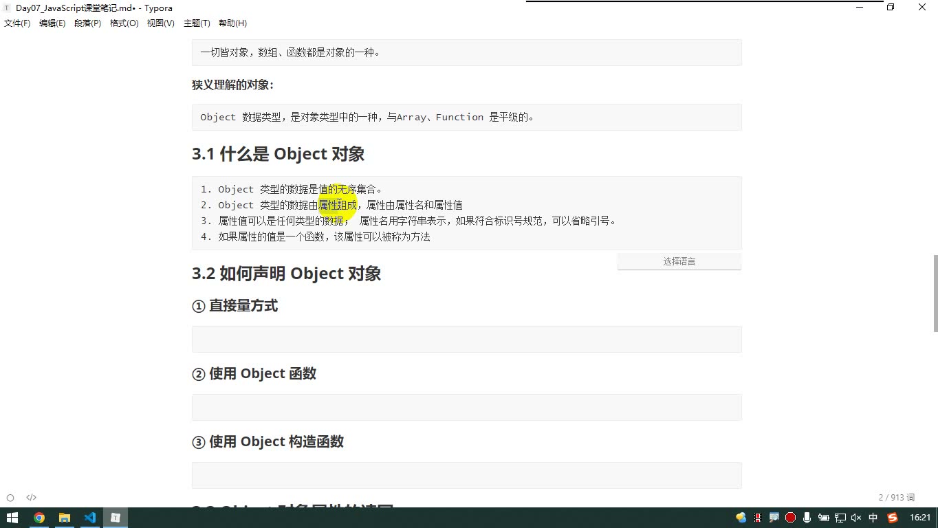
Task: Click the Sogou input method tray icon
Action: point(893,518)
